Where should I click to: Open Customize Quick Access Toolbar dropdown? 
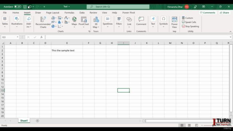point(44,7)
